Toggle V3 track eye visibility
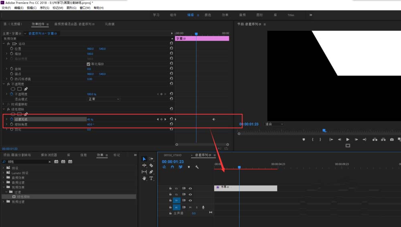The height and width of the screenshot is (227, 401). click(190, 189)
